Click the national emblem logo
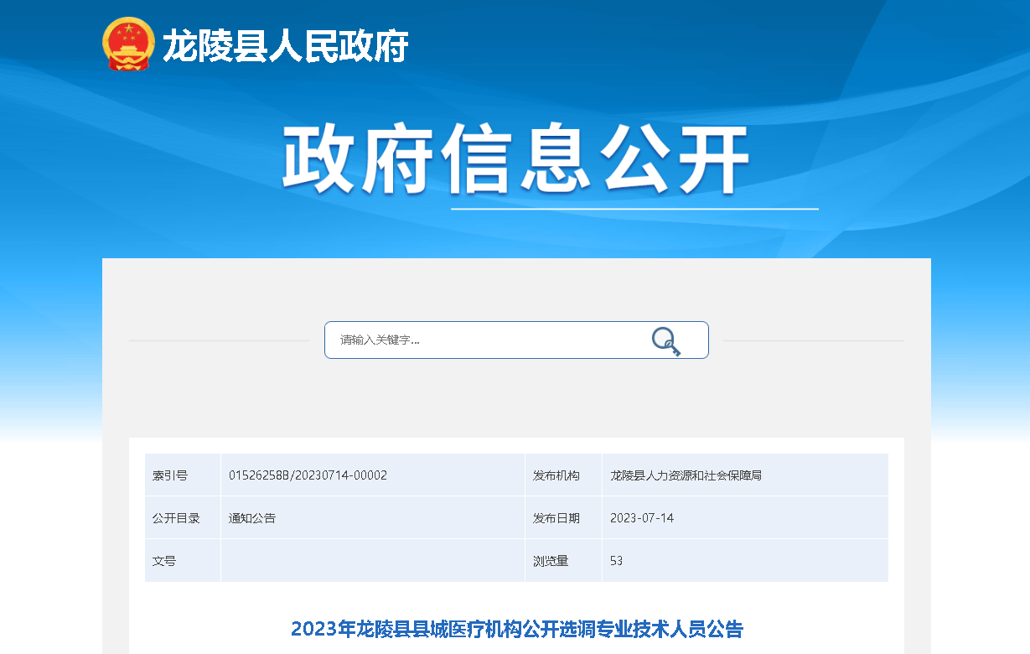Viewport: 1030px width, 654px height. click(x=129, y=44)
